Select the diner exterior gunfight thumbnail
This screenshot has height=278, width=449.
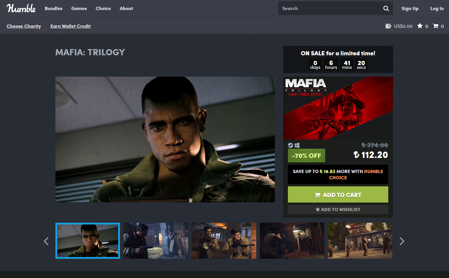click(x=360, y=241)
